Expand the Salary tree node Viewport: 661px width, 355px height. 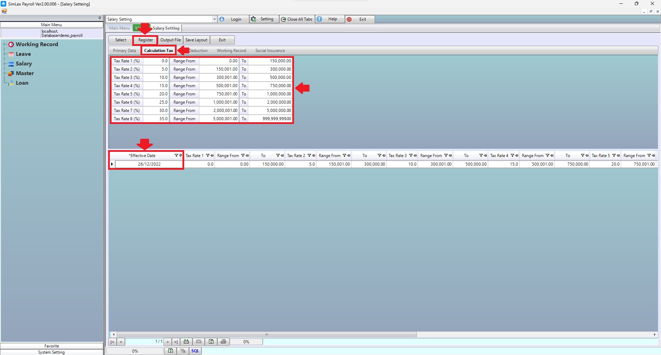(x=5, y=64)
